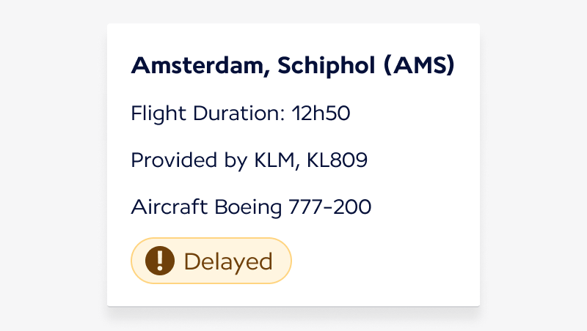Click the exclamation warning icon

click(x=160, y=261)
